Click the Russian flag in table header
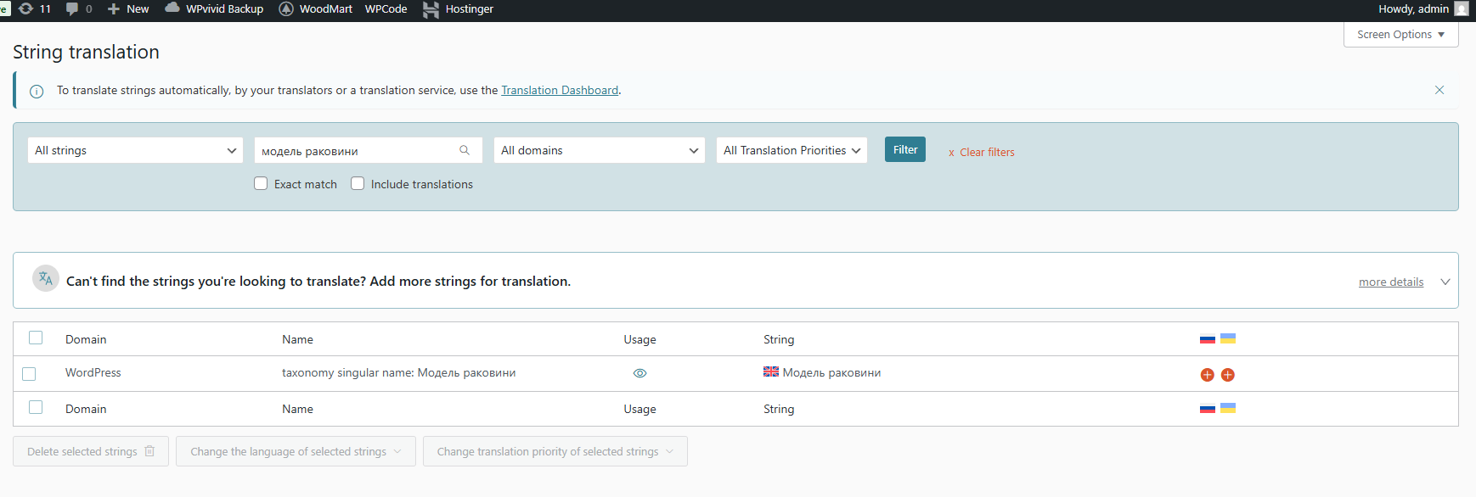Screen dimensions: 1476x497 point(1207,339)
